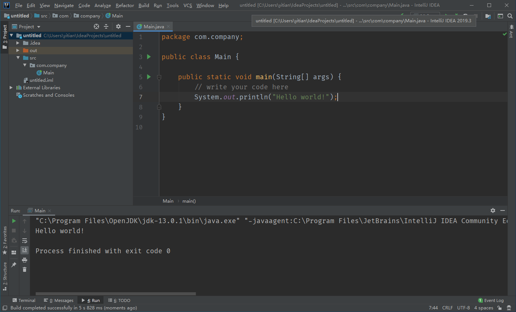
Task: Open the 6: TODO tool window
Action: (x=119, y=300)
